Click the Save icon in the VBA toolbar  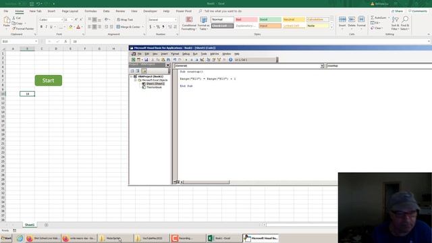click(x=146, y=59)
